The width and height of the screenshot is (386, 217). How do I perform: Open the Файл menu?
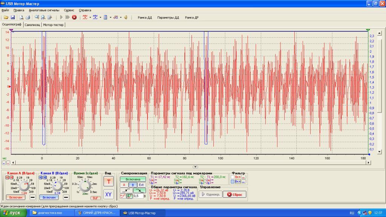coord(5,10)
